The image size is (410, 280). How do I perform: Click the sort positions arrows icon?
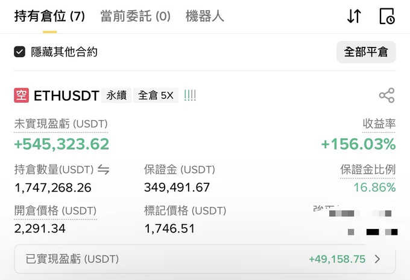pyautogui.click(x=354, y=16)
